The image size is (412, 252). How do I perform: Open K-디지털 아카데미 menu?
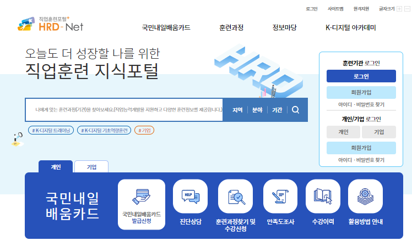pos(350,27)
